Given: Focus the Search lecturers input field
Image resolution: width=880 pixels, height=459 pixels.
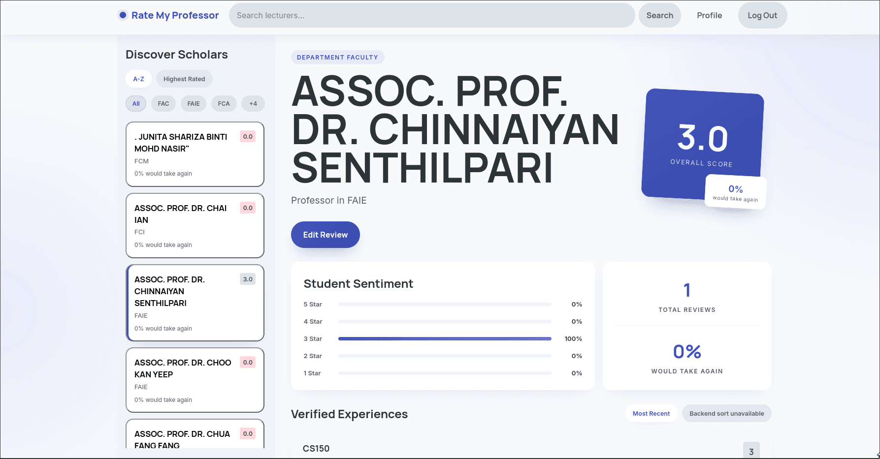Looking at the screenshot, I should (432, 15).
